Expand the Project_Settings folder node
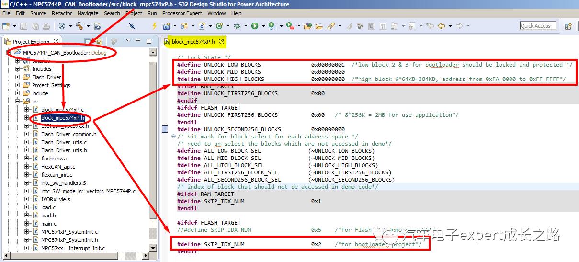Screen dimensions: 579x262 click(18, 85)
